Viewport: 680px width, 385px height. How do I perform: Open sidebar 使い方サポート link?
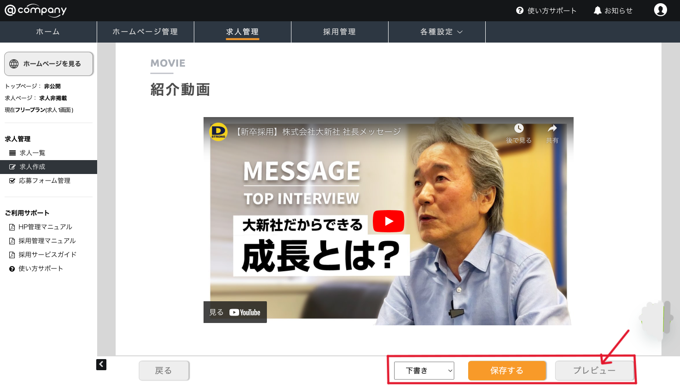pos(41,269)
